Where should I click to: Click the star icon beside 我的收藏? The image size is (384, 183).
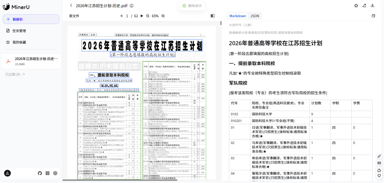click(8, 42)
